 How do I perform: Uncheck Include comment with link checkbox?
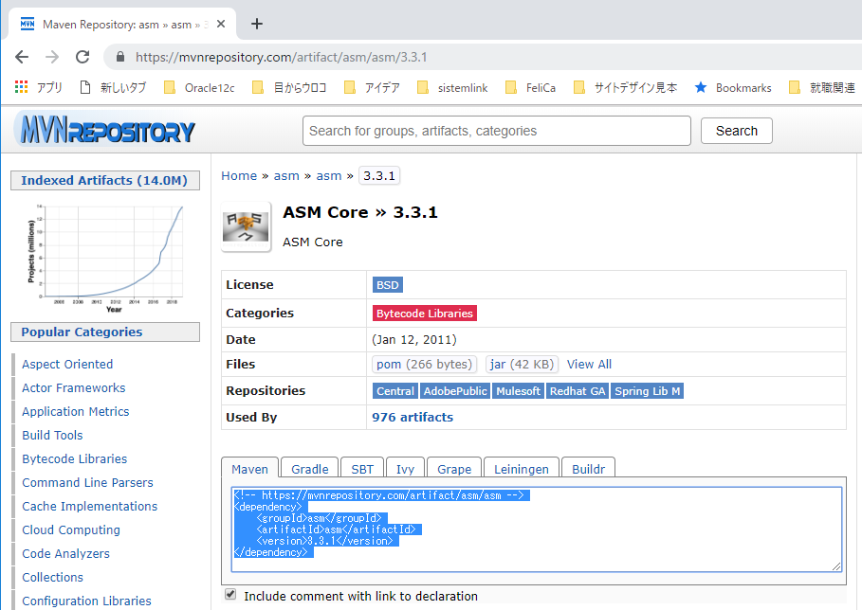click(230, 594)
